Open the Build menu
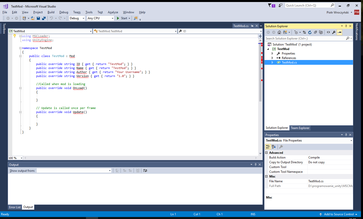This screenshot has width=363, height=219. click(x=51, y=12)
